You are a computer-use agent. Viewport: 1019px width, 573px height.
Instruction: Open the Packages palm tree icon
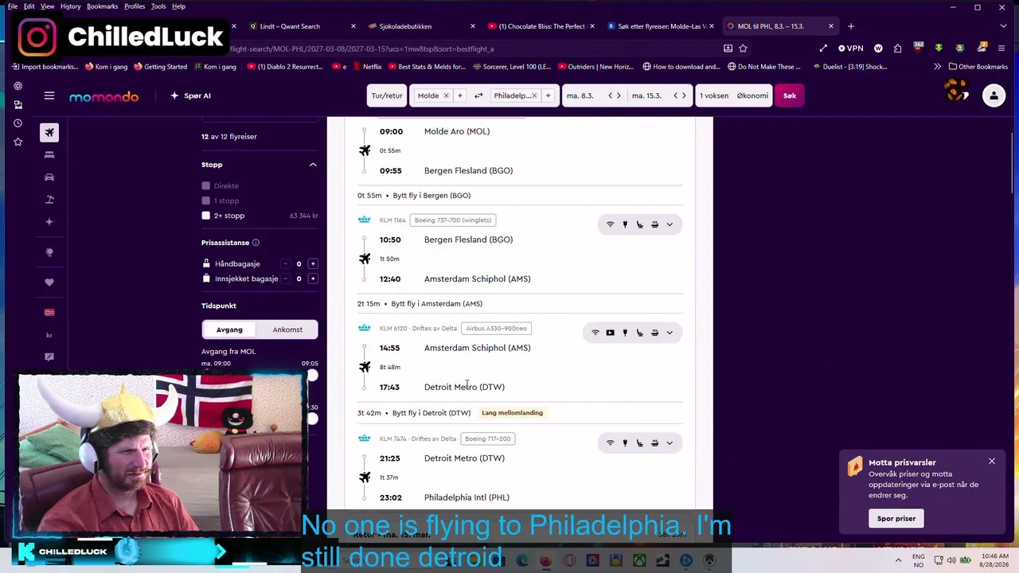pyautogui.click(x=49, y=200)
